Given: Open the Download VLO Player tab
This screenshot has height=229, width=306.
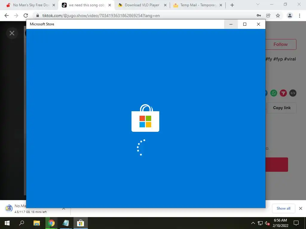Looking at the screenshot, I should [x=142, y=5].
